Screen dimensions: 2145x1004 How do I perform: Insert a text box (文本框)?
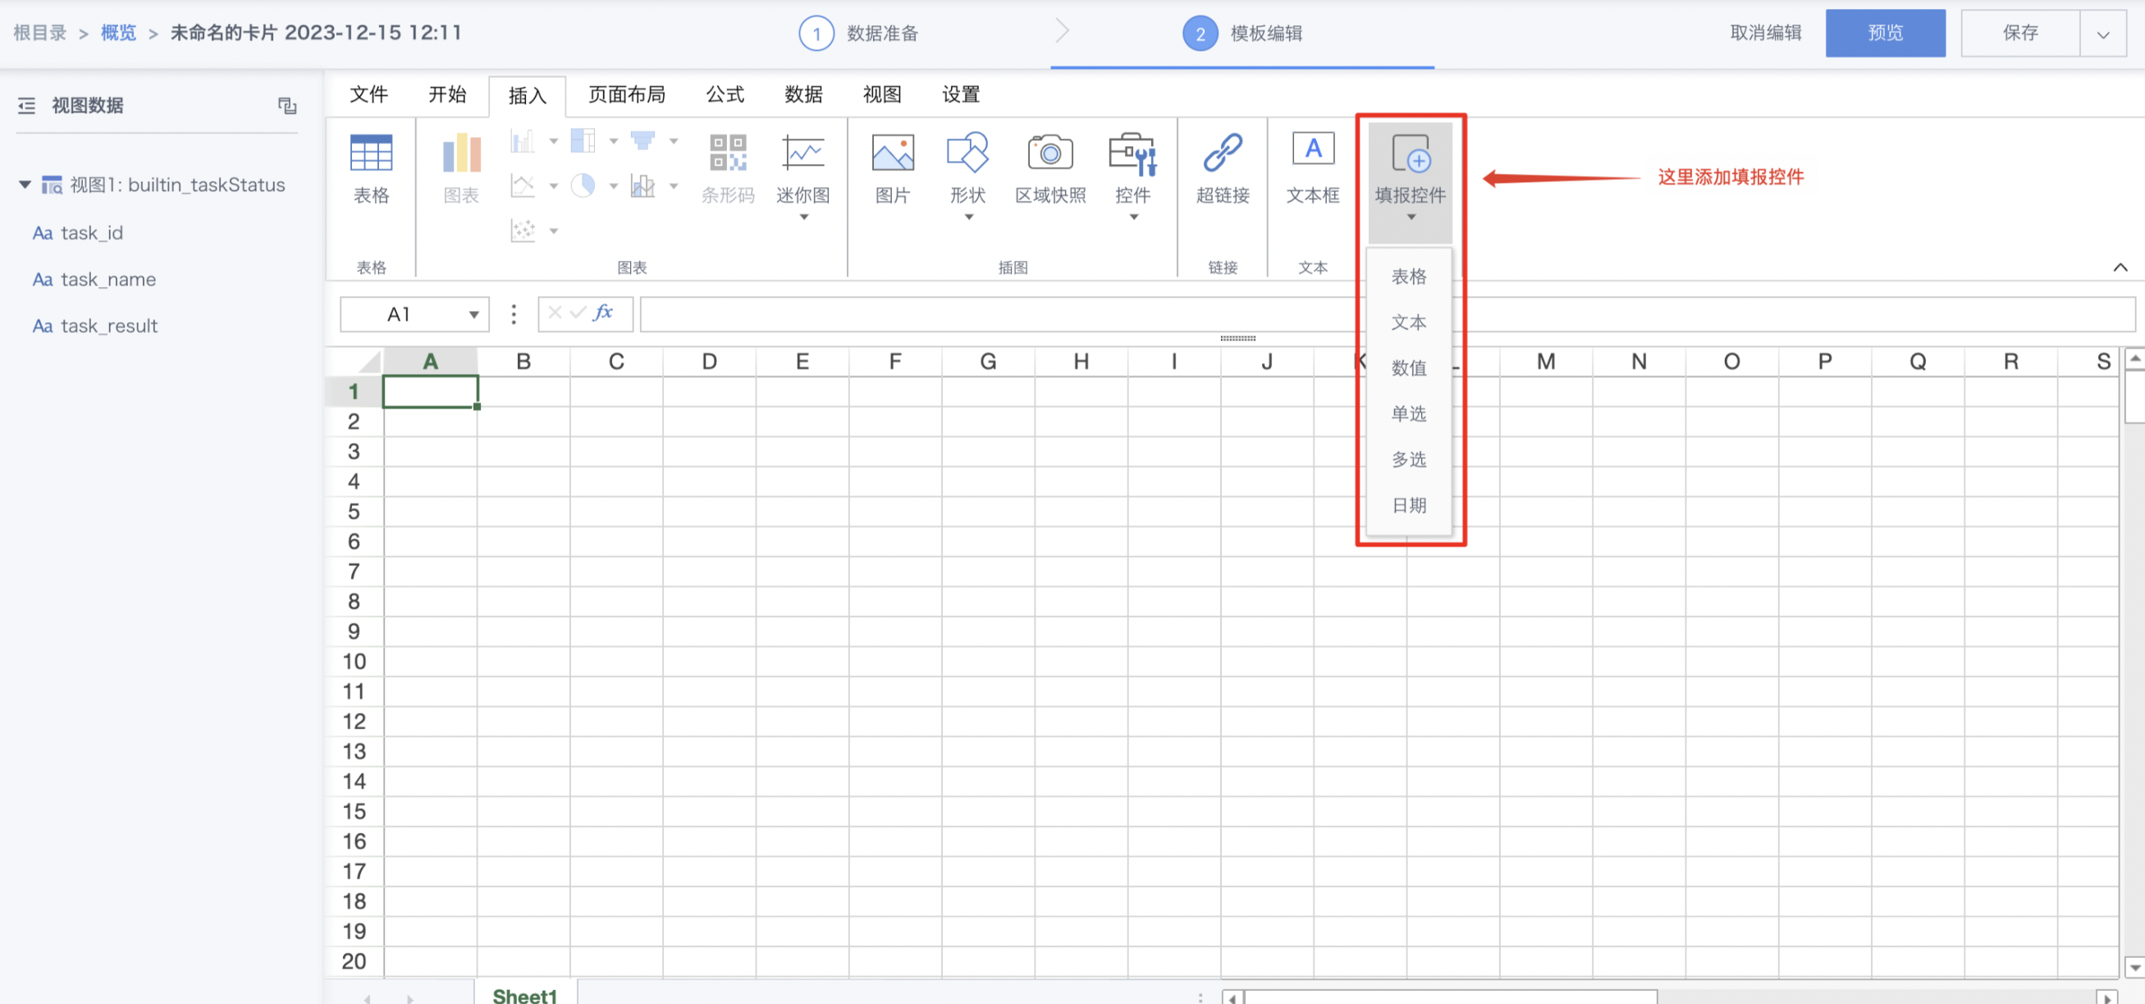click(1313, 170)
